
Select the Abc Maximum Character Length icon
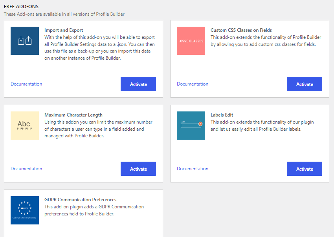(25, 126)
